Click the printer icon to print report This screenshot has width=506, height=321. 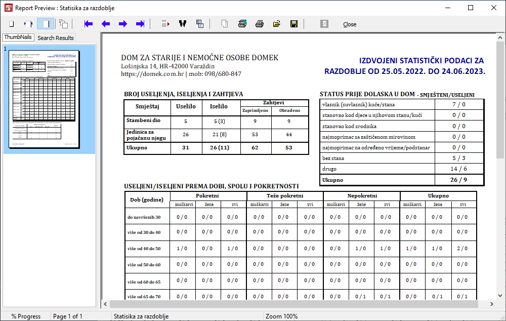[260, 24]
